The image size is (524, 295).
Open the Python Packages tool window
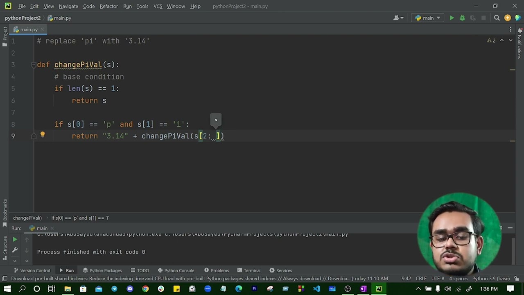(102, 270)
